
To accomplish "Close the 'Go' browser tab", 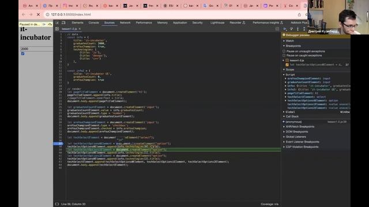I will (x=217, y=6).
